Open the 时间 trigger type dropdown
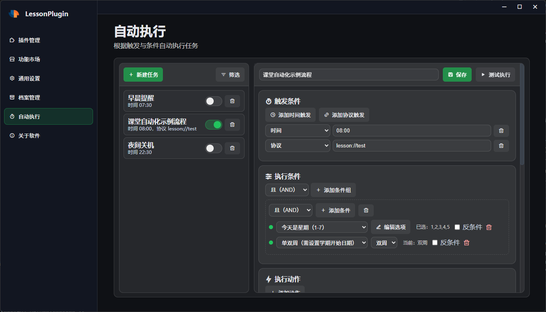The width and height of the screenshot is (546, 312). point(297,131)
